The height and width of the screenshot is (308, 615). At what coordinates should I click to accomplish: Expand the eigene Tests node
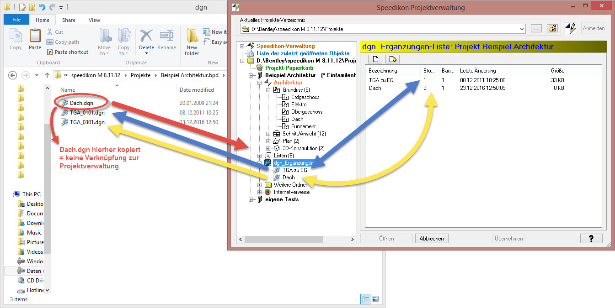click(251, 199)
